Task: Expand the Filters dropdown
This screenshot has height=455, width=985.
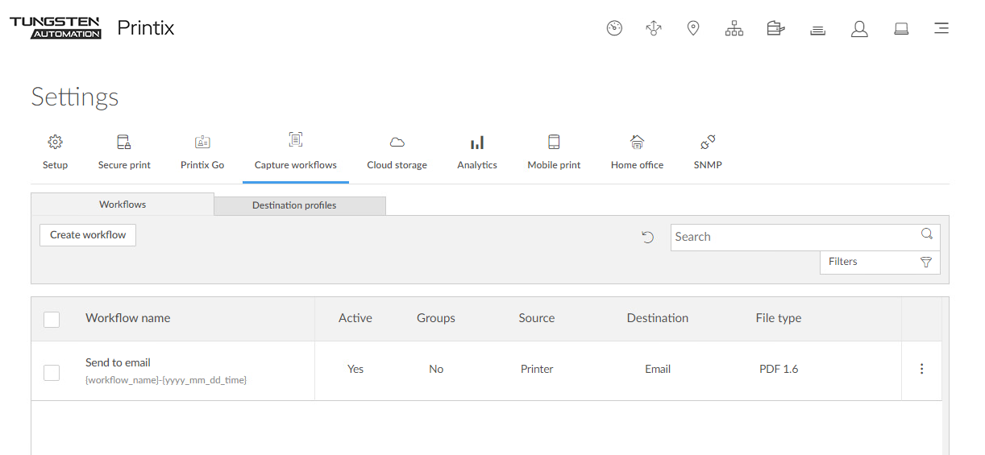Action: click(879, 262)
